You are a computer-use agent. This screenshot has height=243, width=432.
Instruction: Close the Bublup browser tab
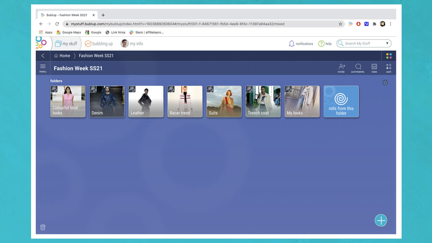94,15
